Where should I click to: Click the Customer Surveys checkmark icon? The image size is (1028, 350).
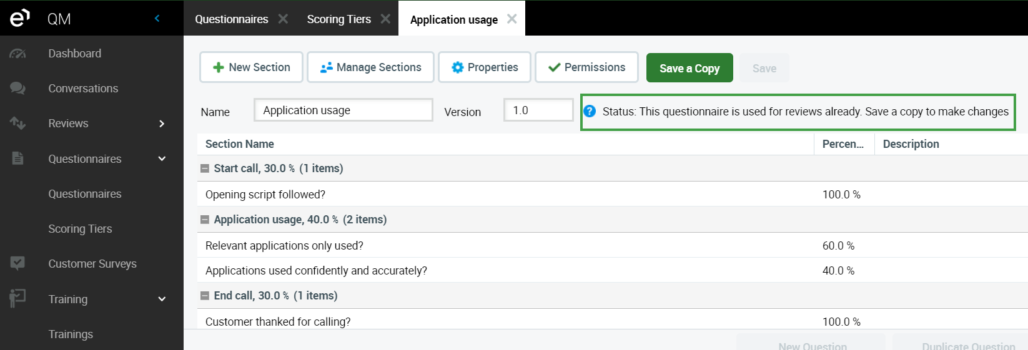click(17, 263)
